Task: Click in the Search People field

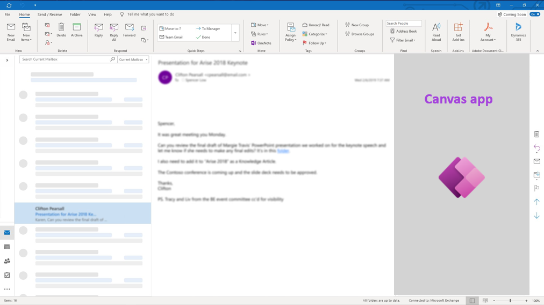Action: [x=404, y=23]
